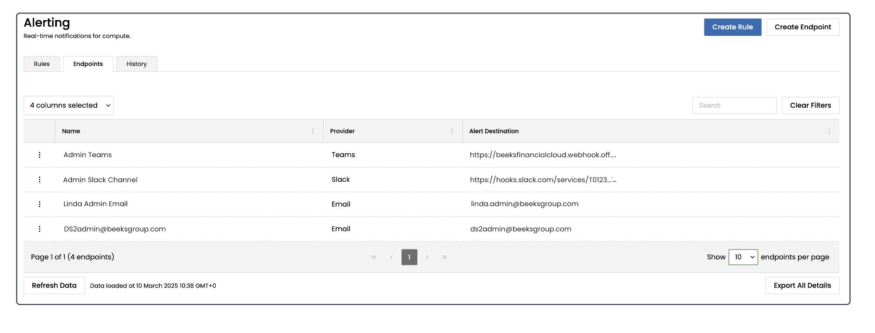The height and width of the screenshot is (333, 875).
Task: Click Export All Details button
Action: pos(802,285)
